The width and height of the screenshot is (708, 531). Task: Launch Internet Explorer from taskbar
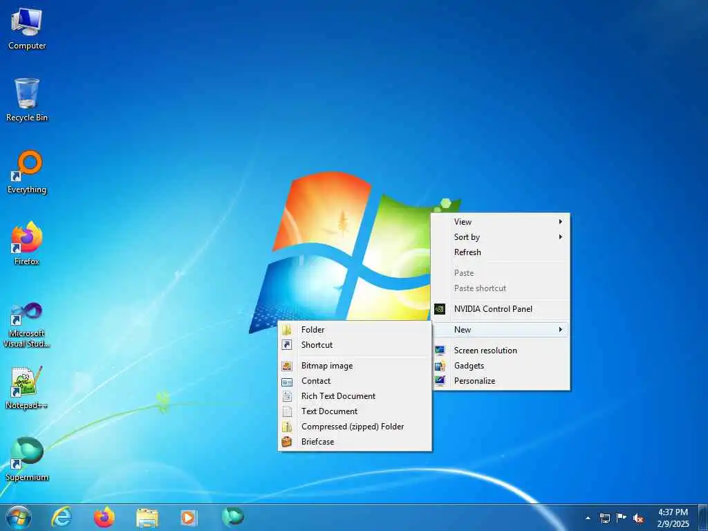[62, 517]
